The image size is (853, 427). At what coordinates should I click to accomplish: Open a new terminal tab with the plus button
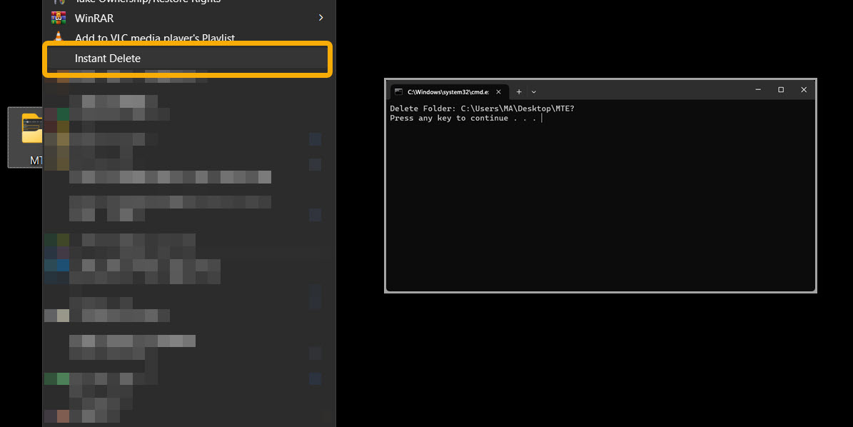518,91
